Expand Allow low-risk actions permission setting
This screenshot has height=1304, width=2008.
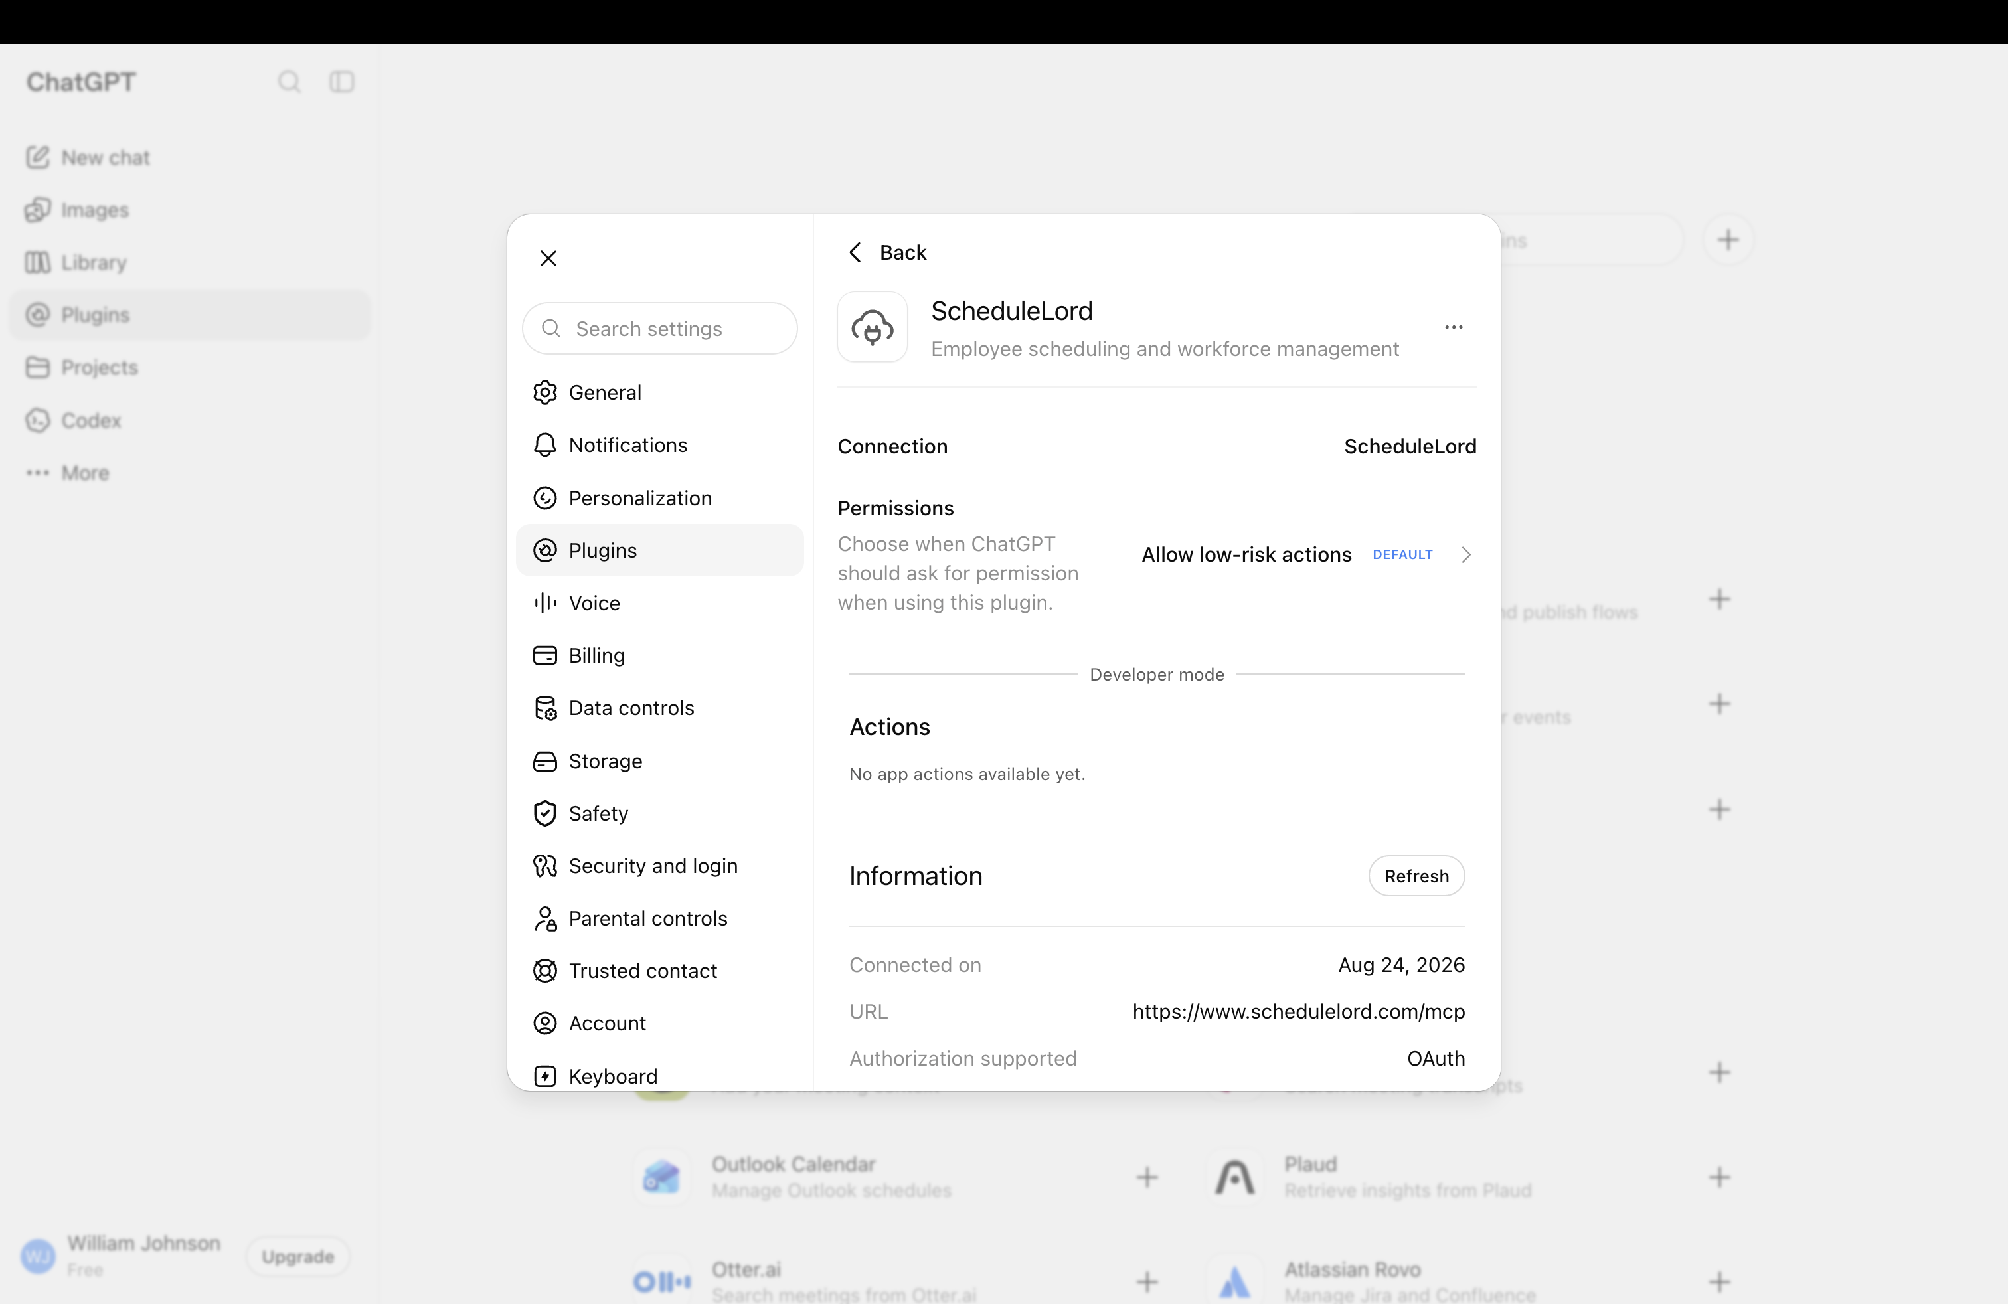(1306, 554)
